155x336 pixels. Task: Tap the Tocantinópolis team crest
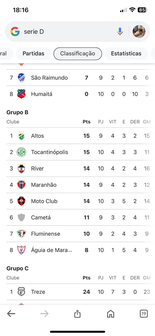pos(22,152)
